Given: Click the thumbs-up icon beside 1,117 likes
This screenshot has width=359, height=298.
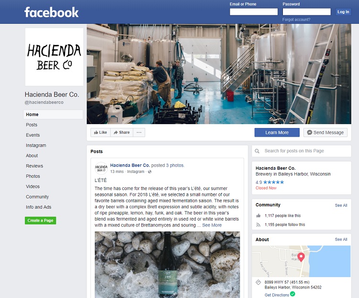Looking at the screenshot, I should point(258,215).
